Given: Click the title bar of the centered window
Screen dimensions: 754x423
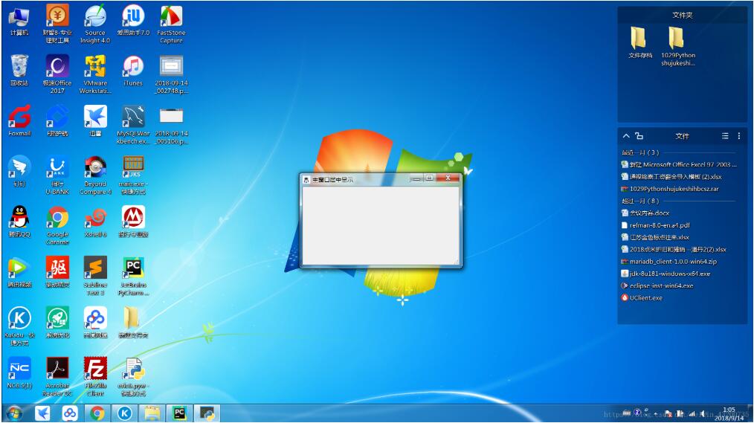Looking at the screenshot, I should tap(356, 179).
